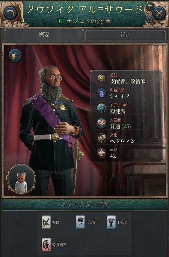Screen dimensions: 169x257
Task: Open the character interaction list icon
Action: (15, 56)
